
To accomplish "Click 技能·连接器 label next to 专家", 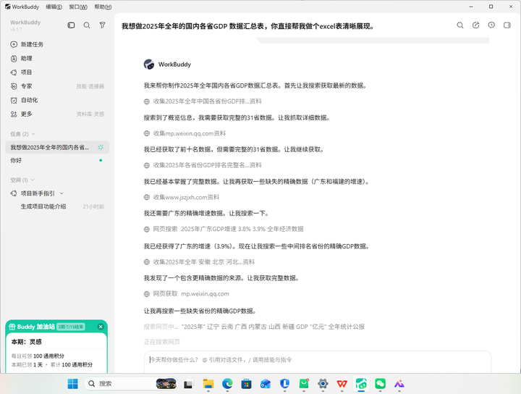I will [x=90, y=86].
